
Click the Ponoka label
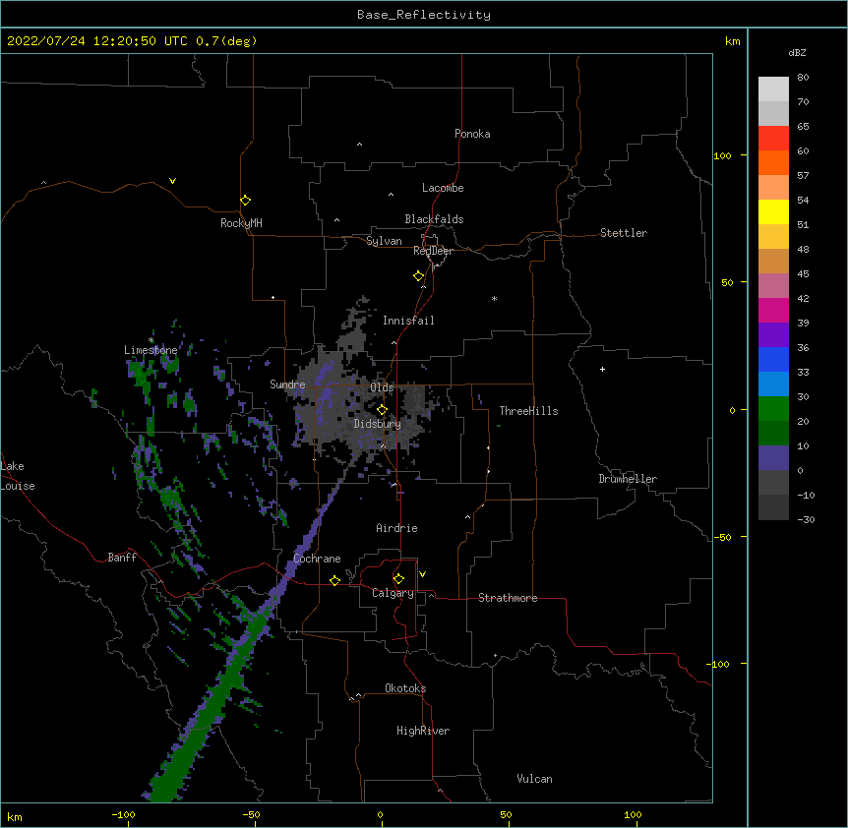click(472, 134)
